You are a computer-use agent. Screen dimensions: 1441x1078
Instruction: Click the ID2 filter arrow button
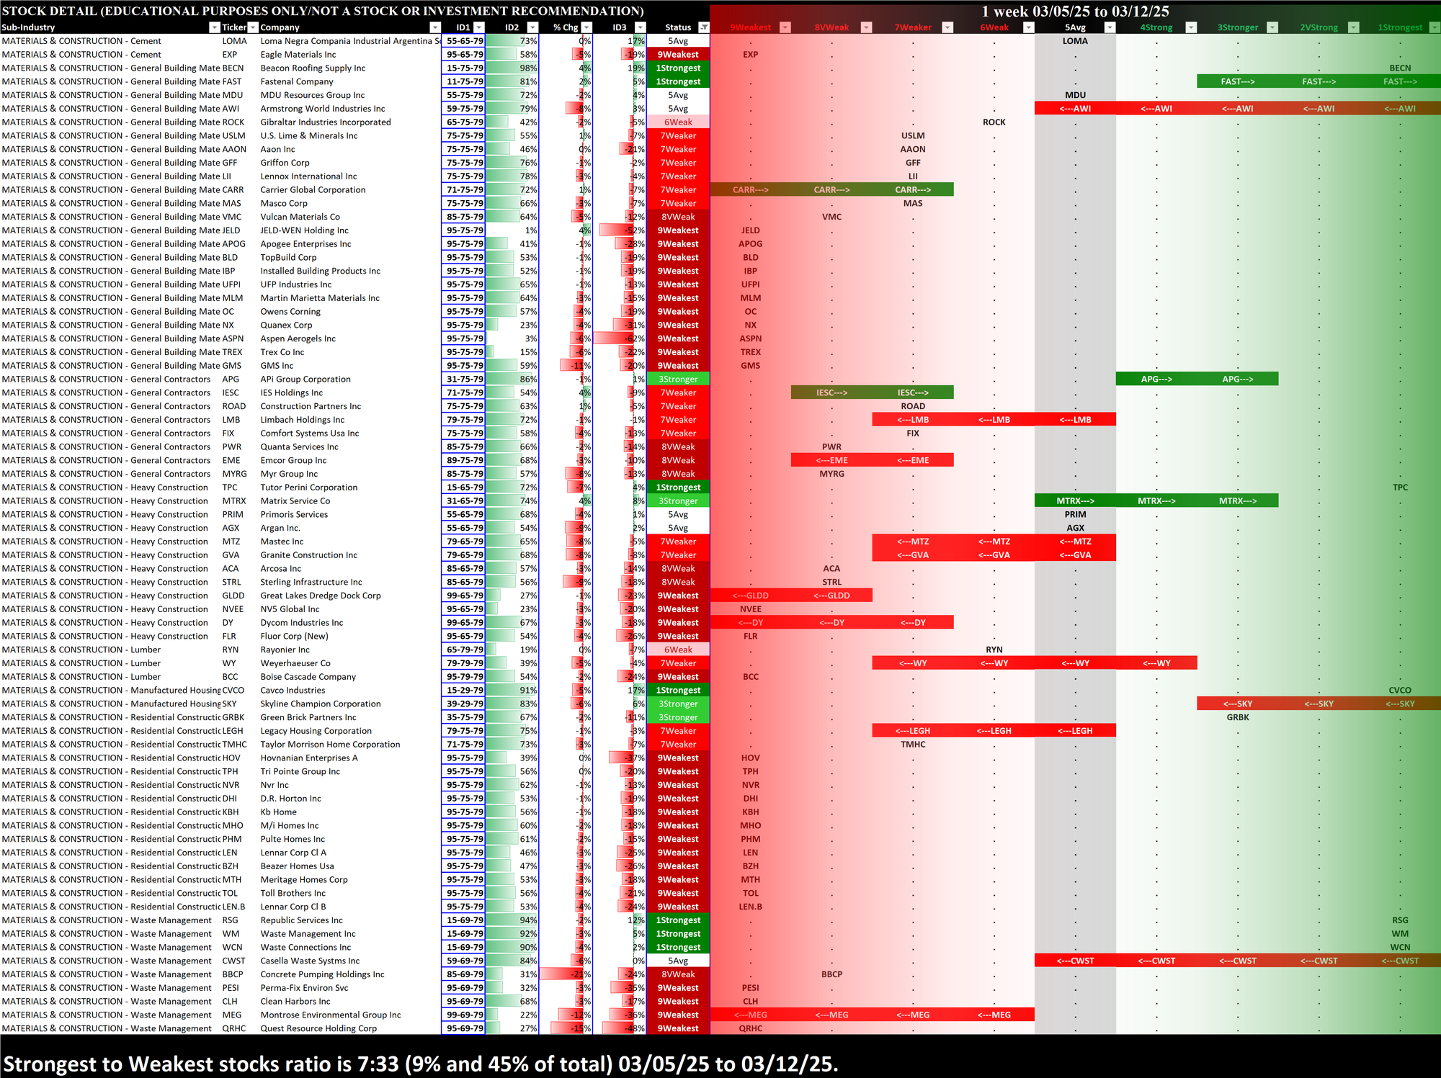click(x=532, y=27)
